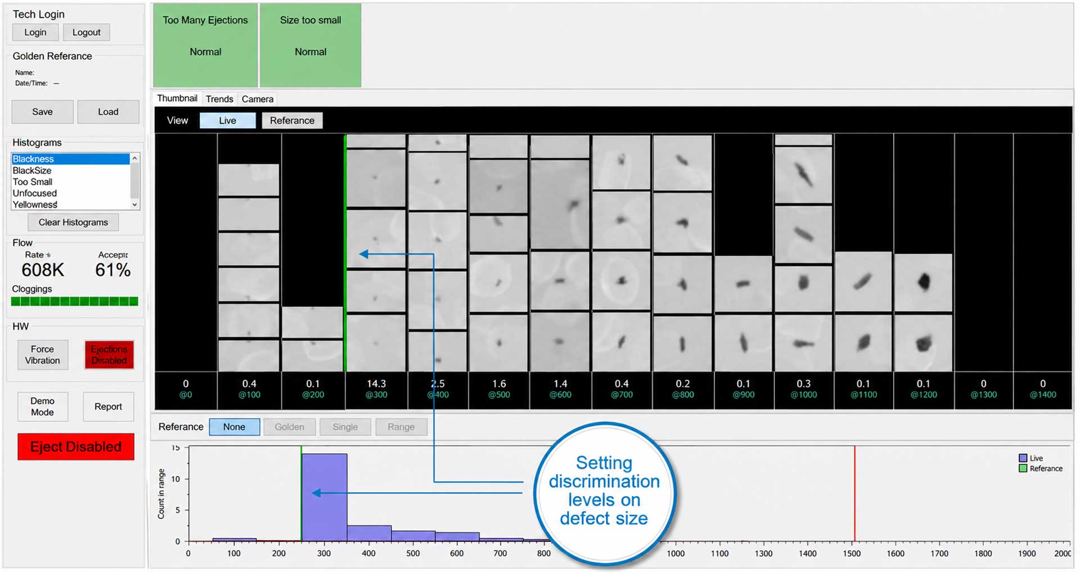Image resolution: width=1080 pixels, height=572 pixels.
Task: Click the Force Vibration button
Action: [x=43, y=355]
